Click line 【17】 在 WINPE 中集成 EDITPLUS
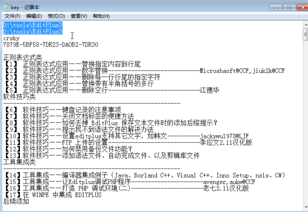 [53, 195]
